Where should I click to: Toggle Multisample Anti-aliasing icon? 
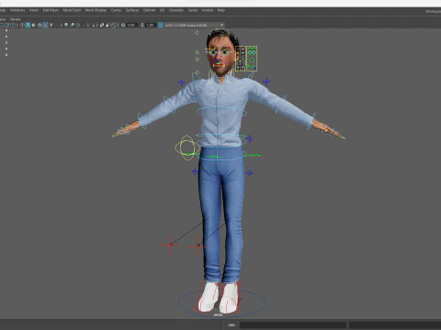[x=78, y=25]
